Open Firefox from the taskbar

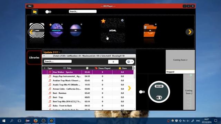36,121
